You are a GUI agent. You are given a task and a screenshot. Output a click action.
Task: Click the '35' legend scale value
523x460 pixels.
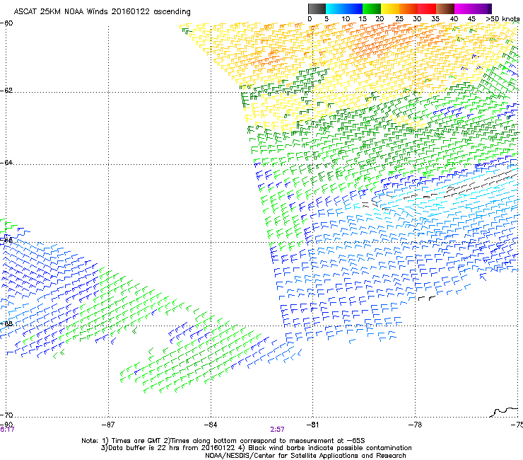pos(435,19)
